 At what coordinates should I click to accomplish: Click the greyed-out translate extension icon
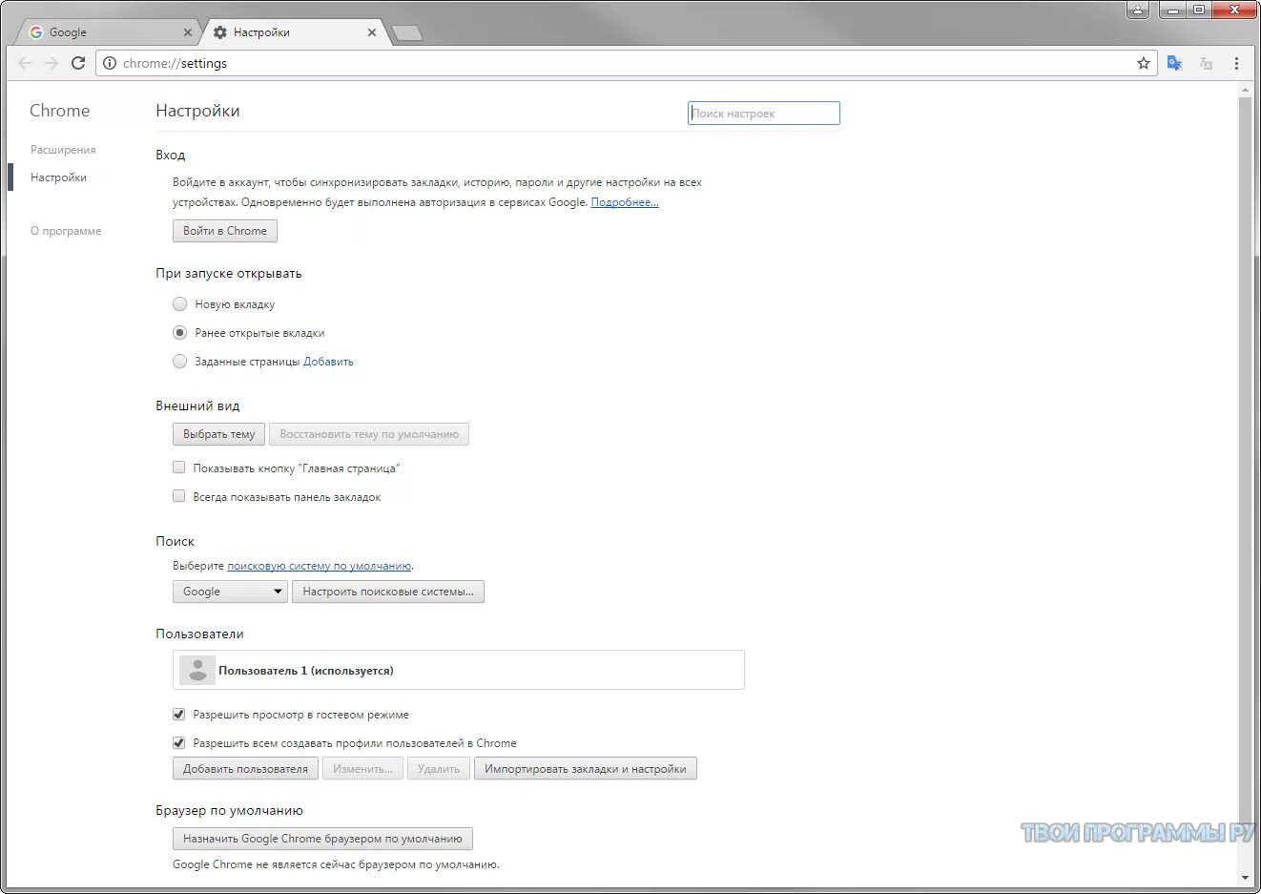coord(1206,63)
